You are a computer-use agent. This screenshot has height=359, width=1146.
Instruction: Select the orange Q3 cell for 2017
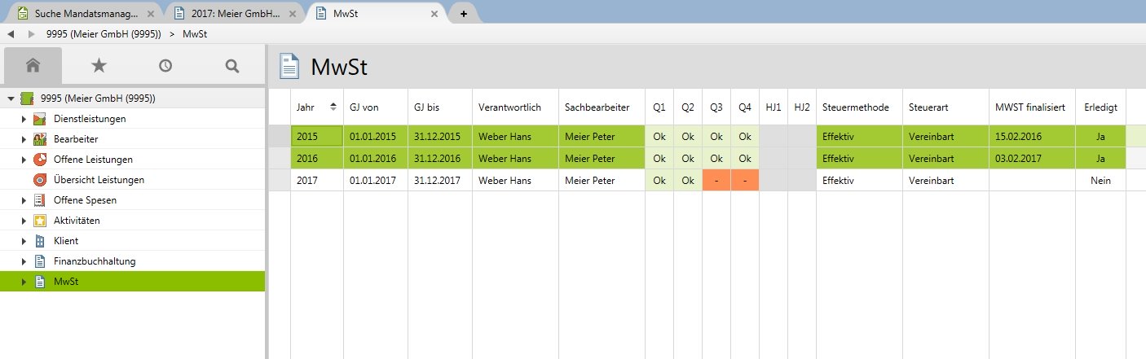(x=716, y=180)
